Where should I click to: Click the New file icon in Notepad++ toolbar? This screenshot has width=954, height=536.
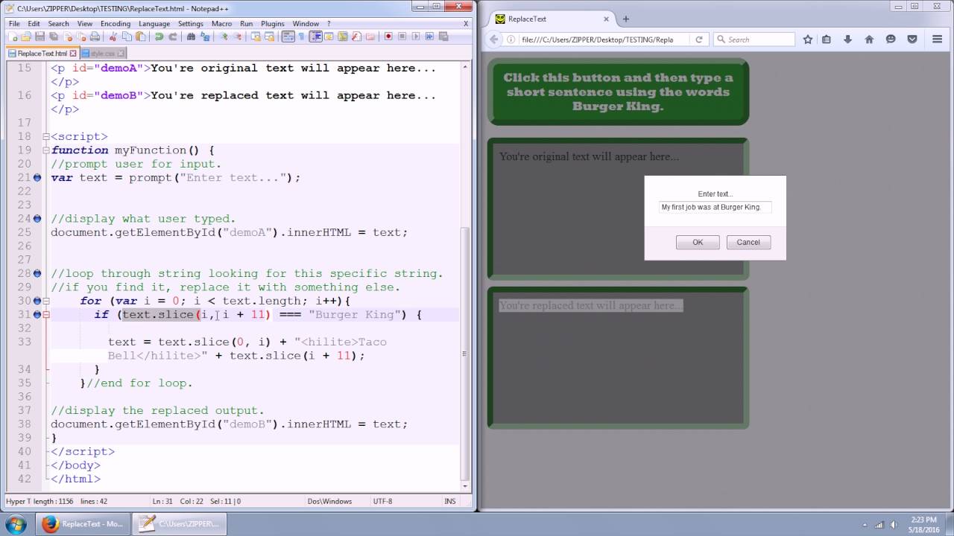[13, 36]
